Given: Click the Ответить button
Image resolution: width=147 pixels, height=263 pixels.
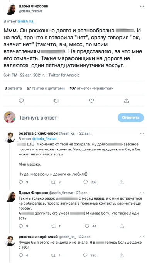Looking at the screenshot, I should [x=131, y=118].
